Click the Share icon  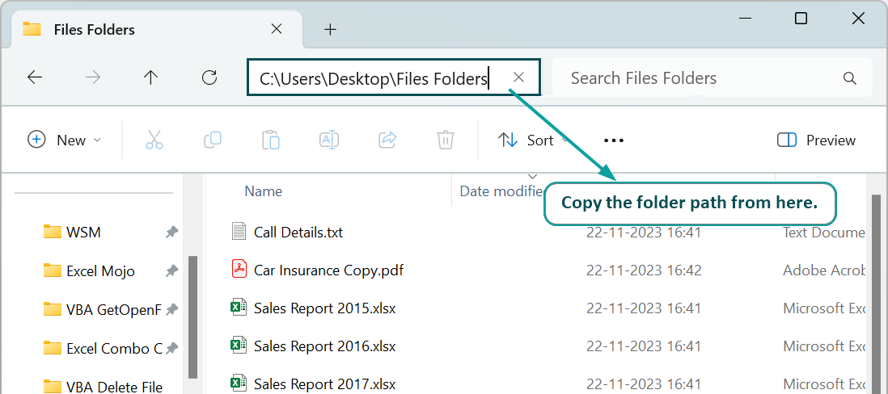click(387, 140)
